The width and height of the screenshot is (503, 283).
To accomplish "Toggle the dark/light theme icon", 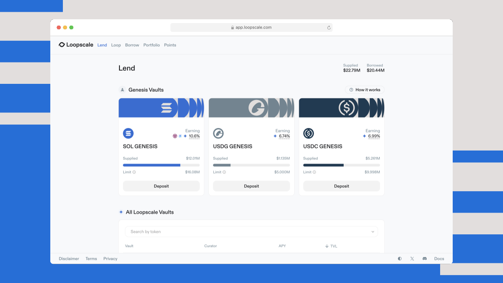I will pos(400,259).
